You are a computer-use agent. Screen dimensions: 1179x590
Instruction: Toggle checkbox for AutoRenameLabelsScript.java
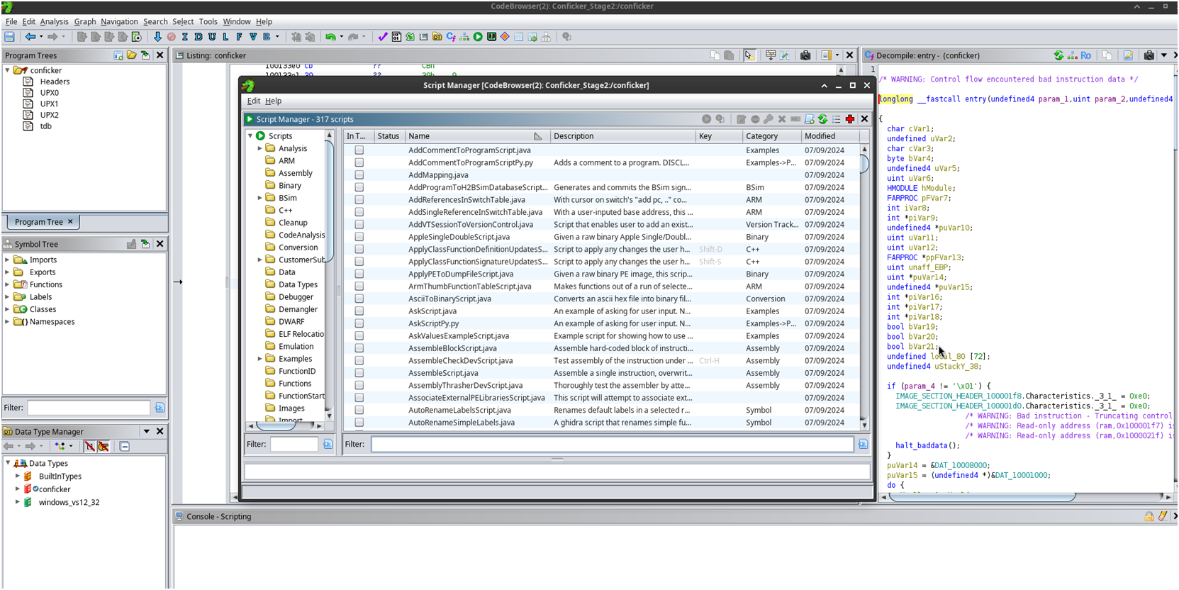tap(359, 410)
